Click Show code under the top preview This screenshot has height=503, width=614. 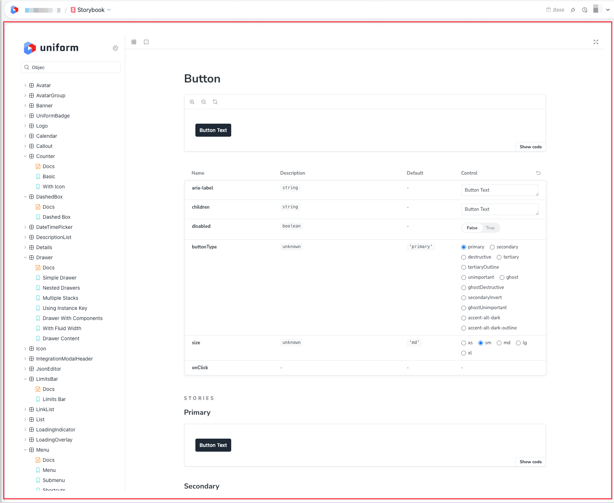[x=530, y=147]
